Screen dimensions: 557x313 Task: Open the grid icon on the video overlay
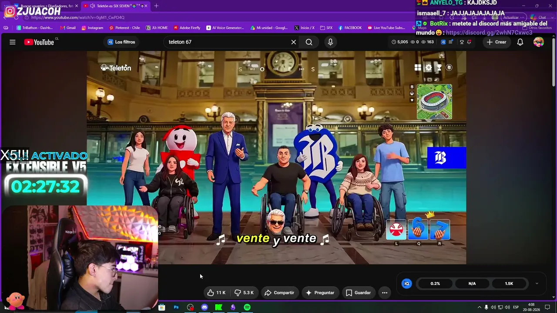418,67
